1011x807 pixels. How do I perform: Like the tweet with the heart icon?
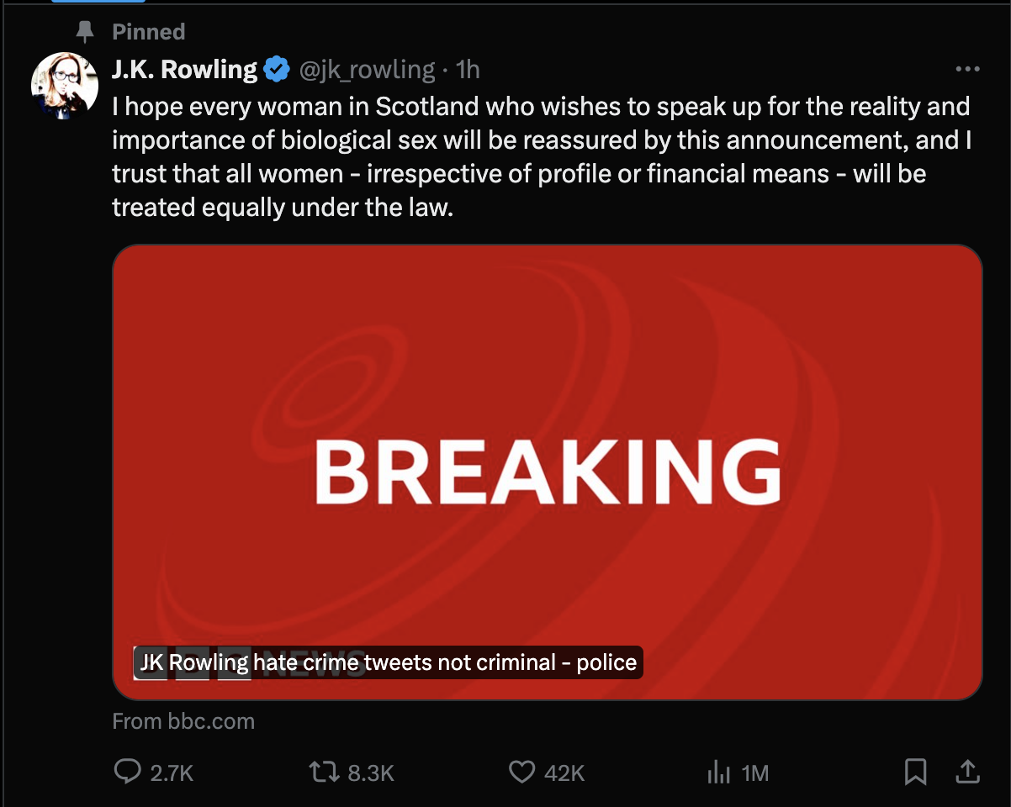pyautogui.click(x=522, y=772)
